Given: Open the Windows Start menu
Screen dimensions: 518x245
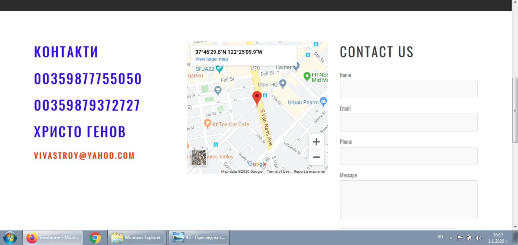Looking at the screenshot, I should (x=10, y=238).
